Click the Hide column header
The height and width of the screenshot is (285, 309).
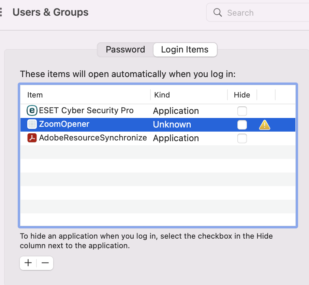[x=242, y=95]
